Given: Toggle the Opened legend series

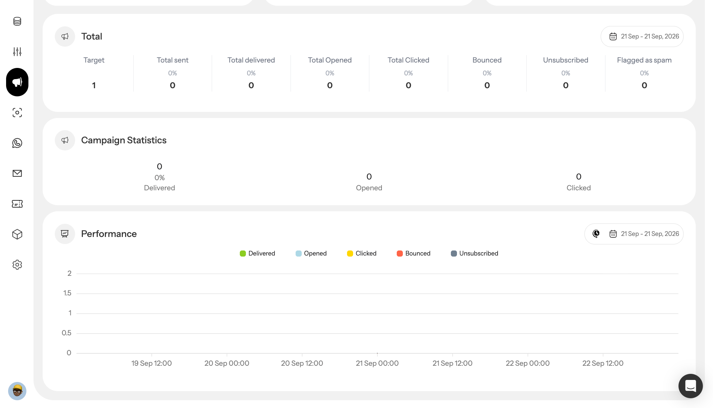Looking at the screenshot, I should (x=311, y=254).
